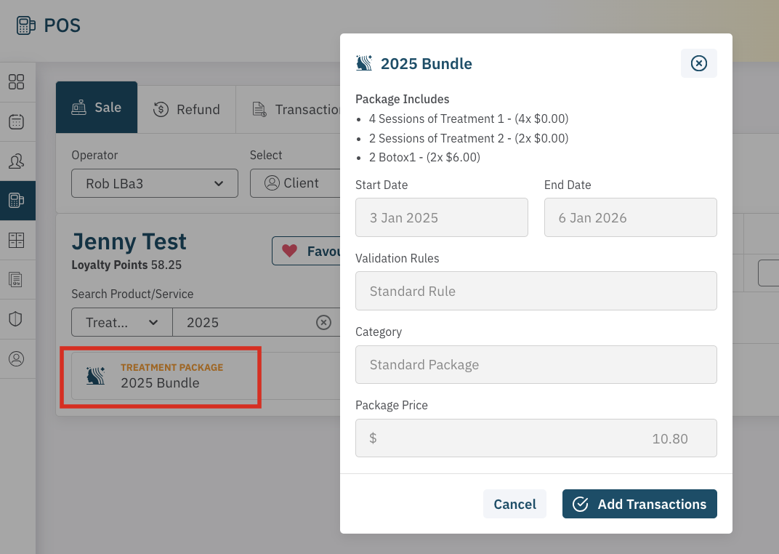Open the dashboard grid icon in sidebar
The height and width of the screenshot is (554, 779).
pos(16,81)
